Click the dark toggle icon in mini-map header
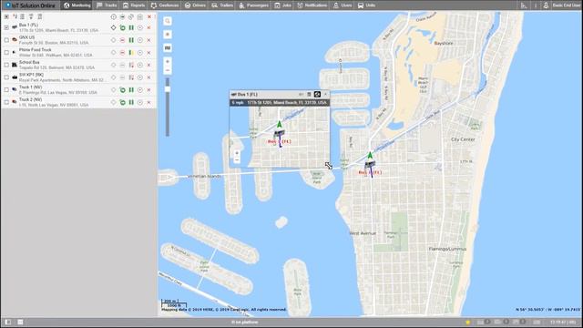Screen dimensions: 583x328 pyautogui.click(x=317, y=95)
